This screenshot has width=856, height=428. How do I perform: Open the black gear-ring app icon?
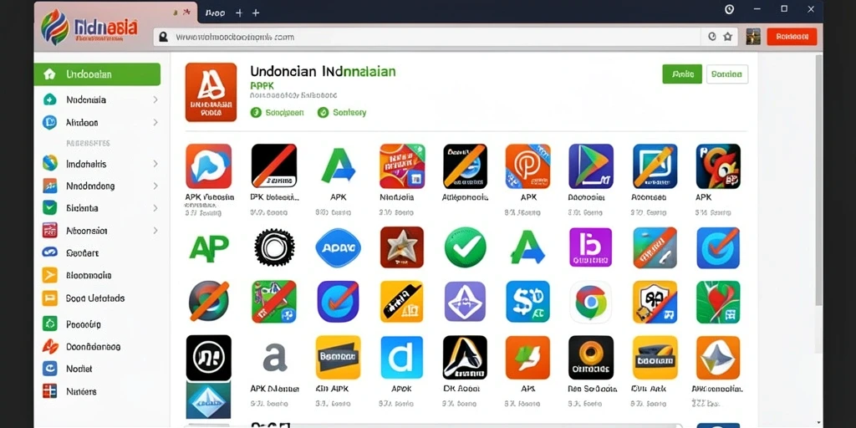click(274, 247)
